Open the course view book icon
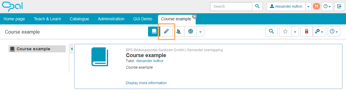346x108 pixels. click(154, 31)
